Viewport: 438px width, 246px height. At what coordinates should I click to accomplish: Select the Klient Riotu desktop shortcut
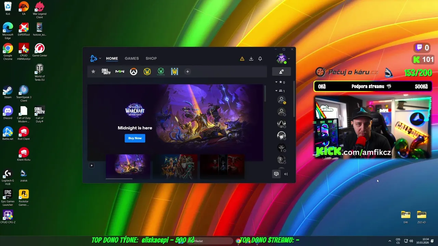click(x=24, y=154)
